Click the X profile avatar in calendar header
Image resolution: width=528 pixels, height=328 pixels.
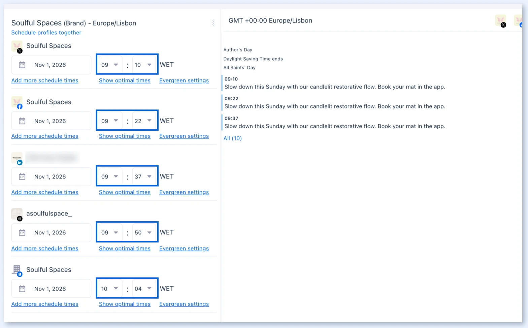[x=500, y=21]
